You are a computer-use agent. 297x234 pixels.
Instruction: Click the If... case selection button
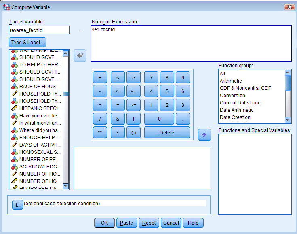point(17,204)
